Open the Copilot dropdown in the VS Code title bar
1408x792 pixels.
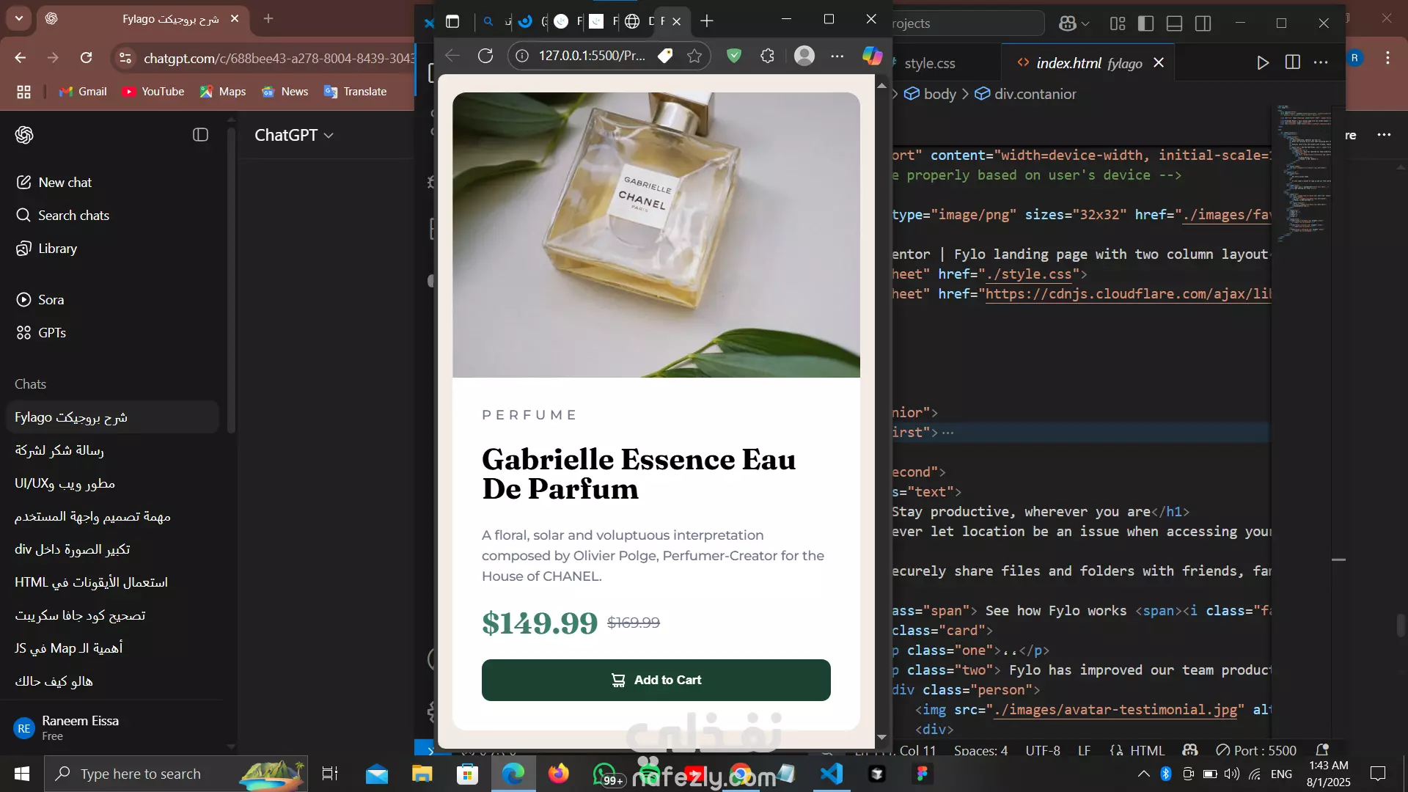1074,23
